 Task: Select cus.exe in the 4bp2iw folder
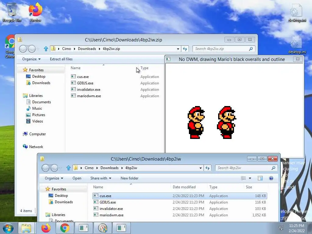click(180, 196)
